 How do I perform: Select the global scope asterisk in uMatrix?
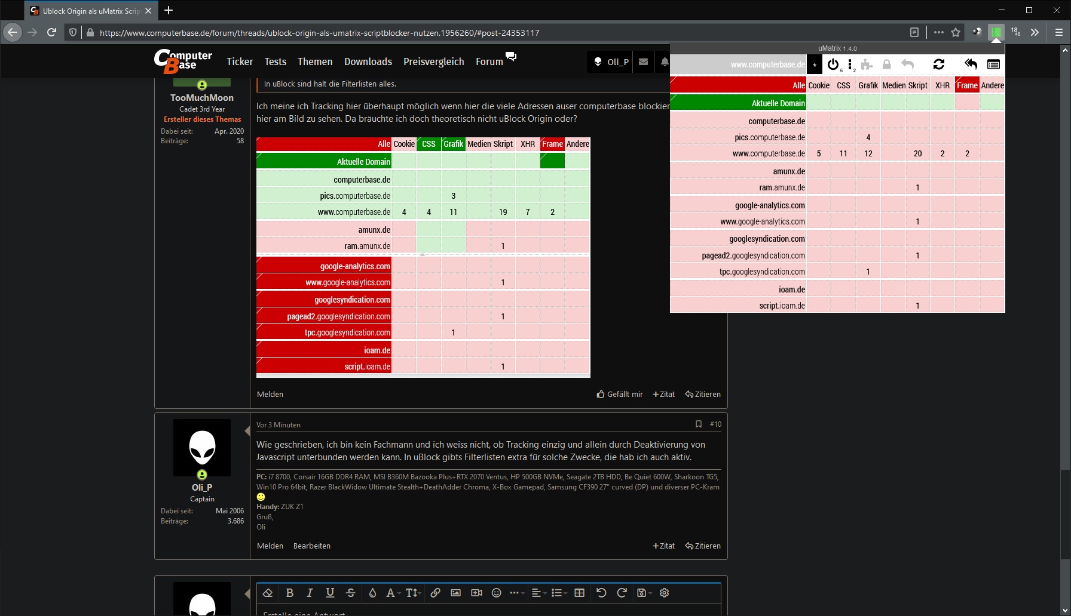coord(815,64)
